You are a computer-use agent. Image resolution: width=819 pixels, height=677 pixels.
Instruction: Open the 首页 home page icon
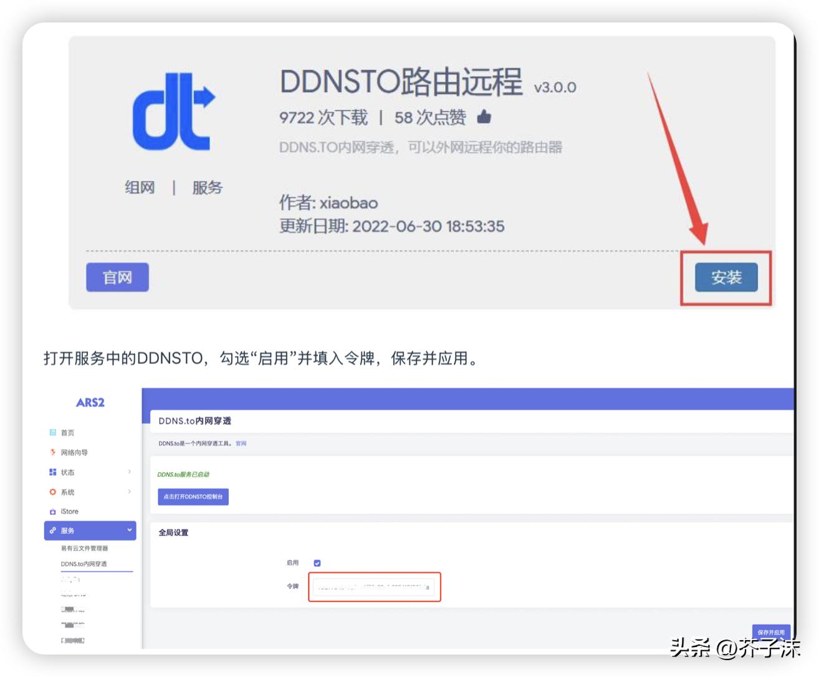pos(53,432)
